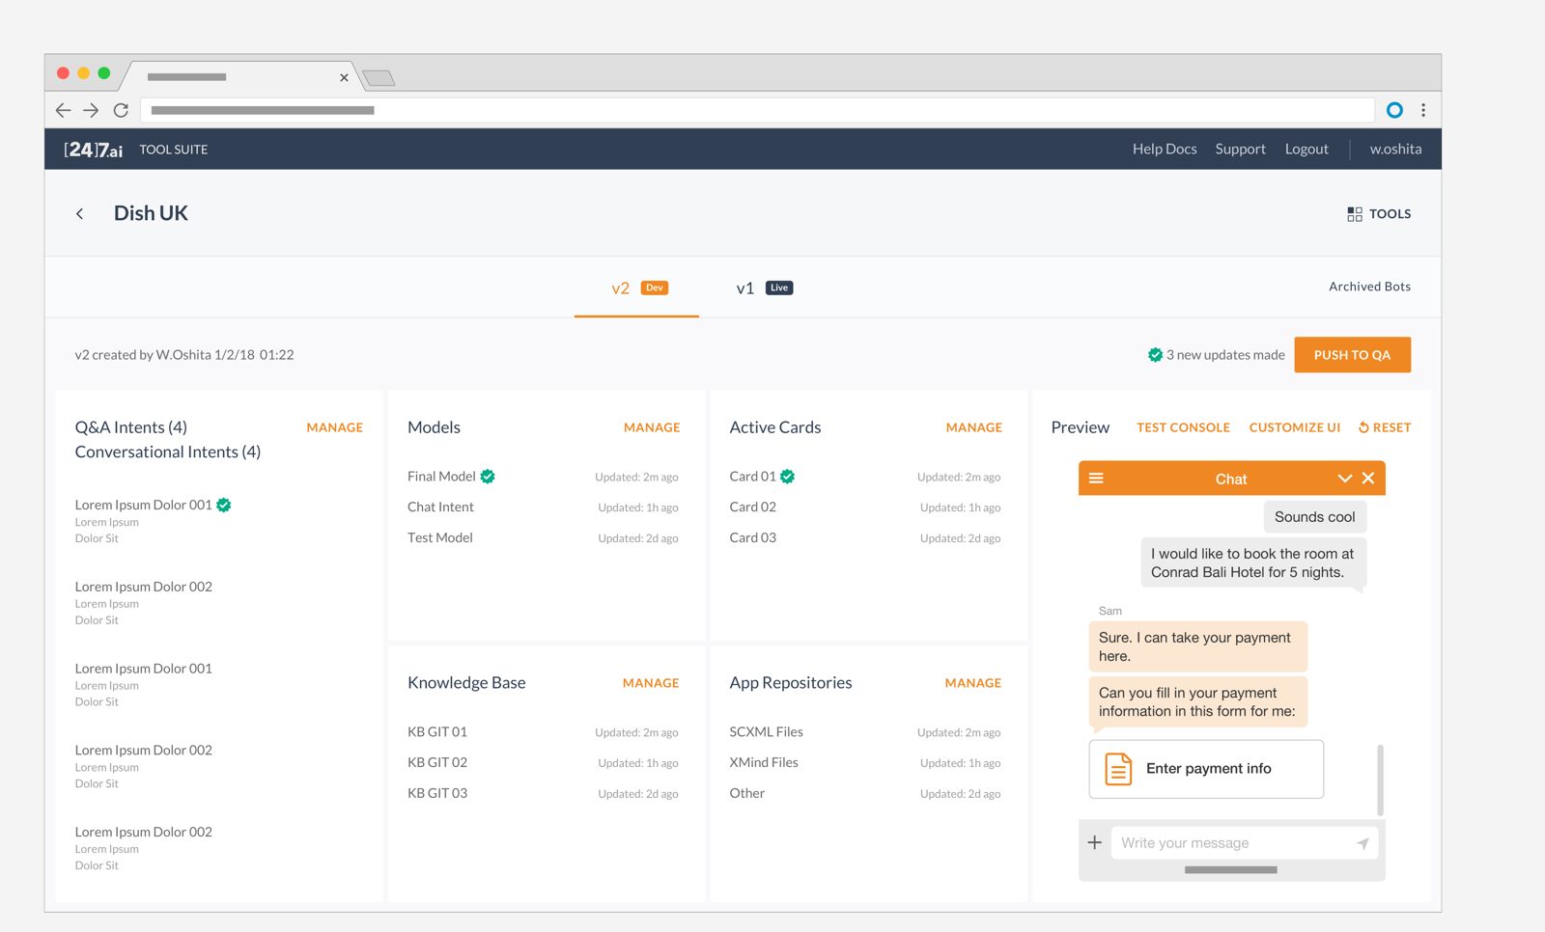The height and width of the screenshot is (932, 1545).
Task: Open the Enter payment info card
Action: [x=1206, y=769]
